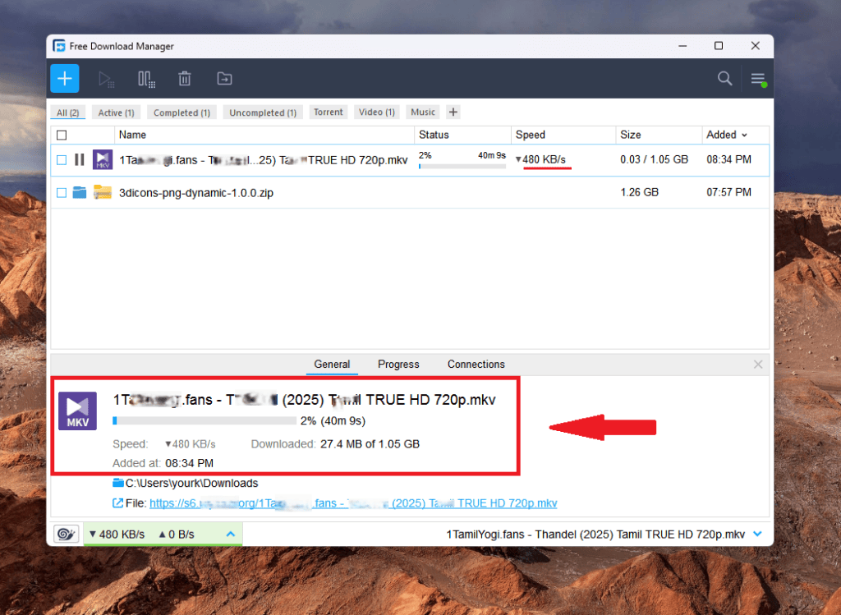
Task: Pause the mkv download with pause icon
Action: tap(80, 160)
